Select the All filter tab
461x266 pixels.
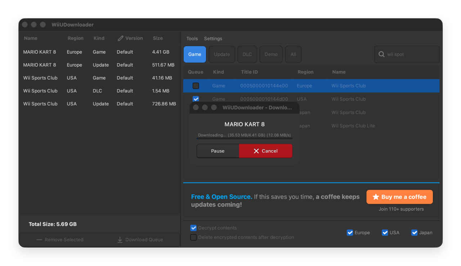click(293, 54)
